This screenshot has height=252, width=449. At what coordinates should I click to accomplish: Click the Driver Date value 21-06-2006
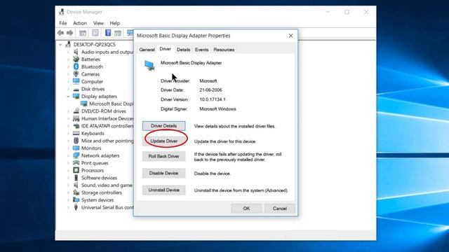click(x=210, y=90)
